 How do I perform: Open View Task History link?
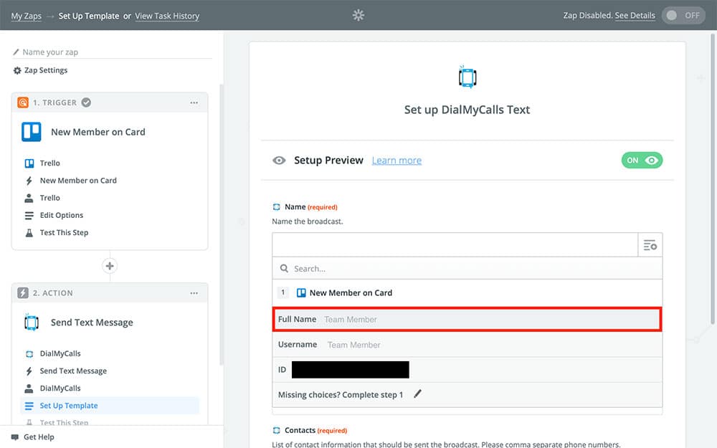coord(167,16)
